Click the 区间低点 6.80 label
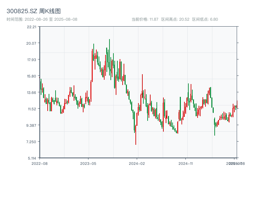Screen dimensions: 263x197 [205, 19]
